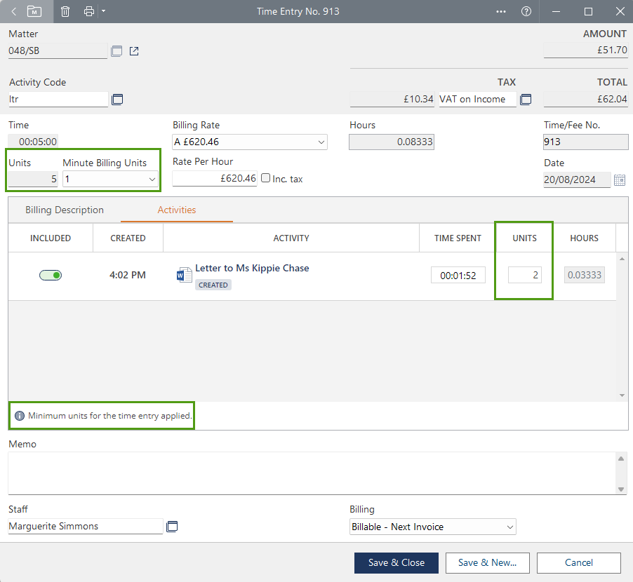Open matter in external window icon

[x=135, y=51]
